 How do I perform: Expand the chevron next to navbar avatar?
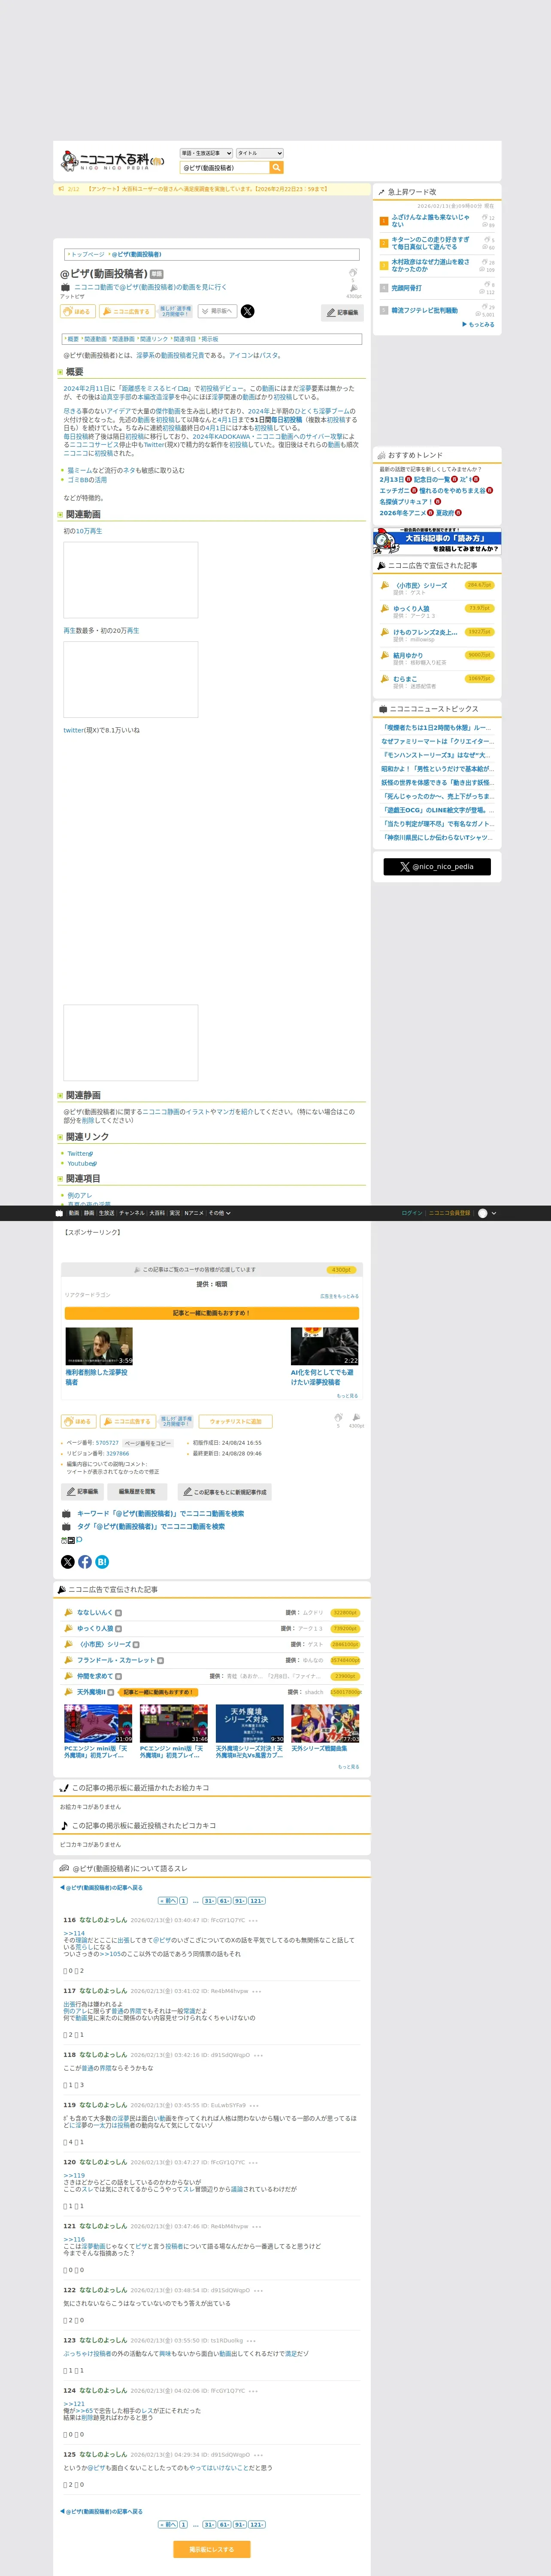494,1213
